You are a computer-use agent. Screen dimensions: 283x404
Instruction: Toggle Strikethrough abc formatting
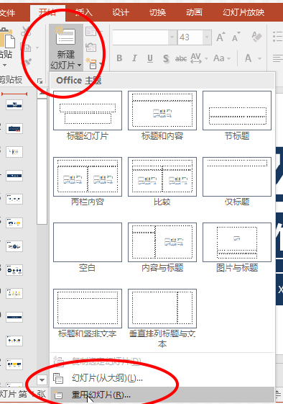[181, 59]
